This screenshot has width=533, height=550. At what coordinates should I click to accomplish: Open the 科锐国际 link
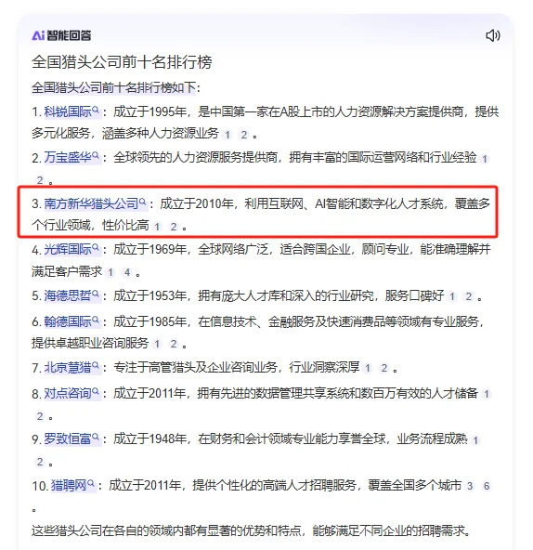[x=68, y=111]
